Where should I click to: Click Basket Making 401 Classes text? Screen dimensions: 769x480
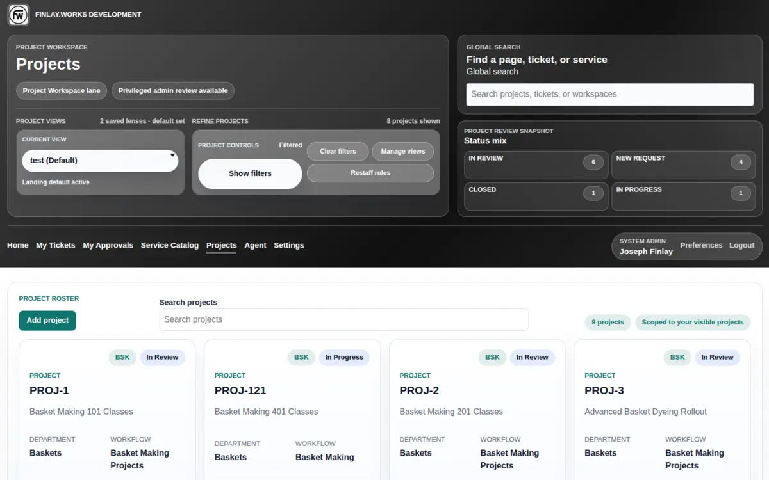coord(267,412)
